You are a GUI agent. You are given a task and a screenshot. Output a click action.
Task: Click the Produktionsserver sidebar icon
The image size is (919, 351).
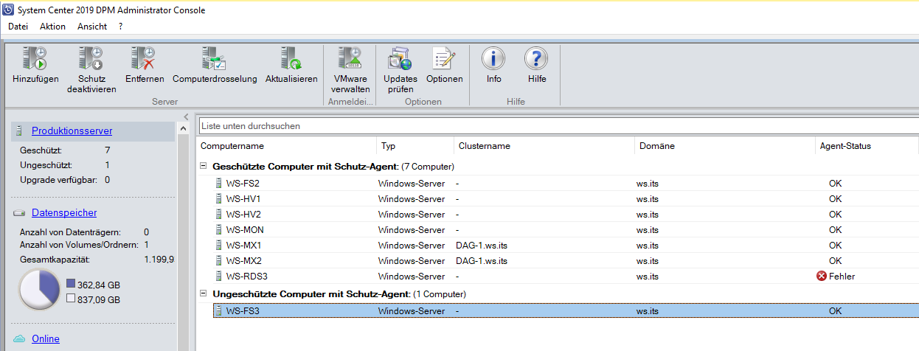tap(20, 131)
